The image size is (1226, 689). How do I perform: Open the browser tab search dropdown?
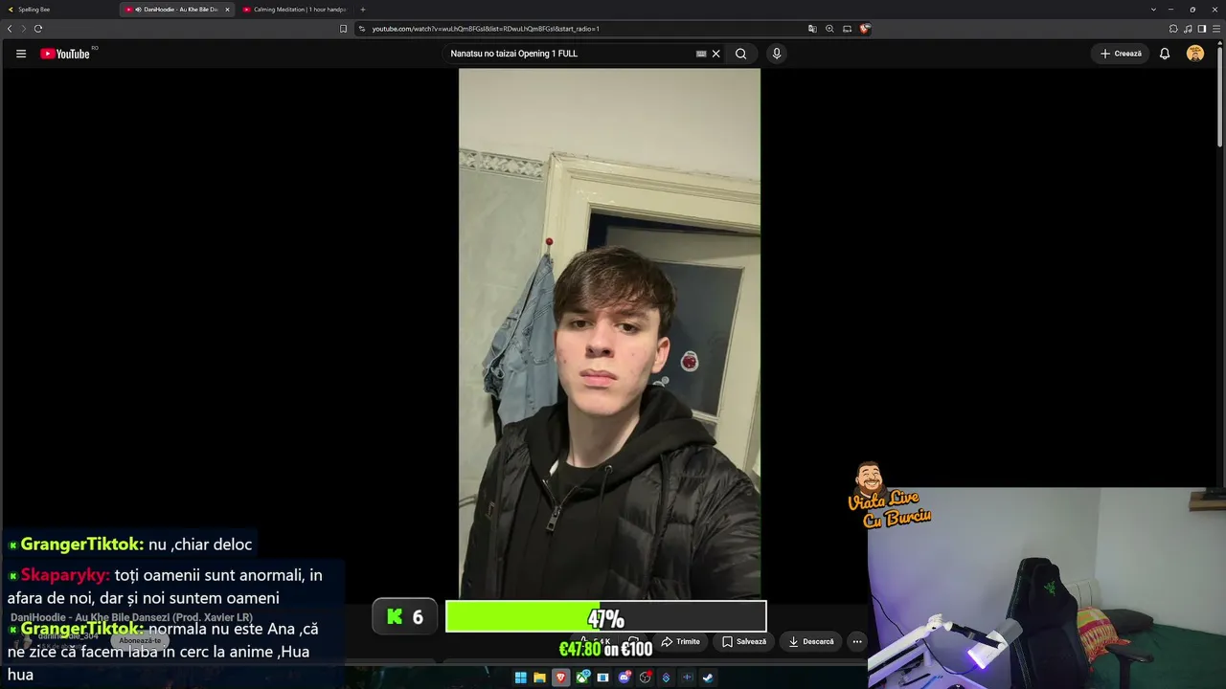click(x=1153, y=10)
